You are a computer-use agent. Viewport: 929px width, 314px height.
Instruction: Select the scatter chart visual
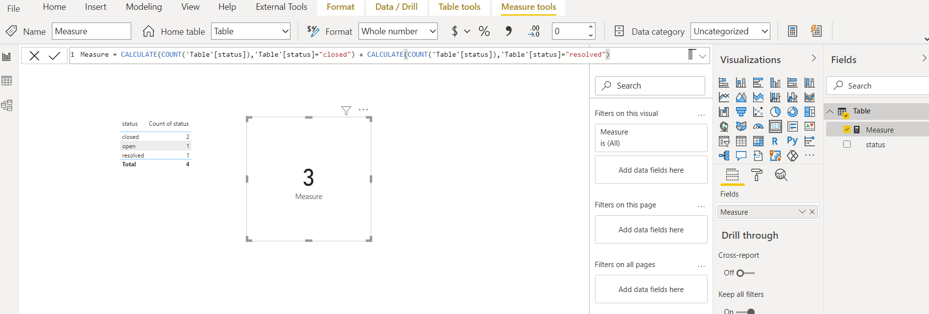(758, 112)
